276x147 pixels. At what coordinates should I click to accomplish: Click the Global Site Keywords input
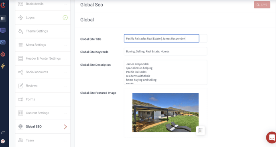pos(165,51)
